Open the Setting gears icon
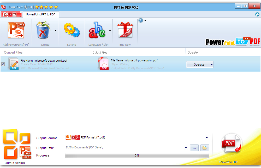 click(x=72, y=30)
